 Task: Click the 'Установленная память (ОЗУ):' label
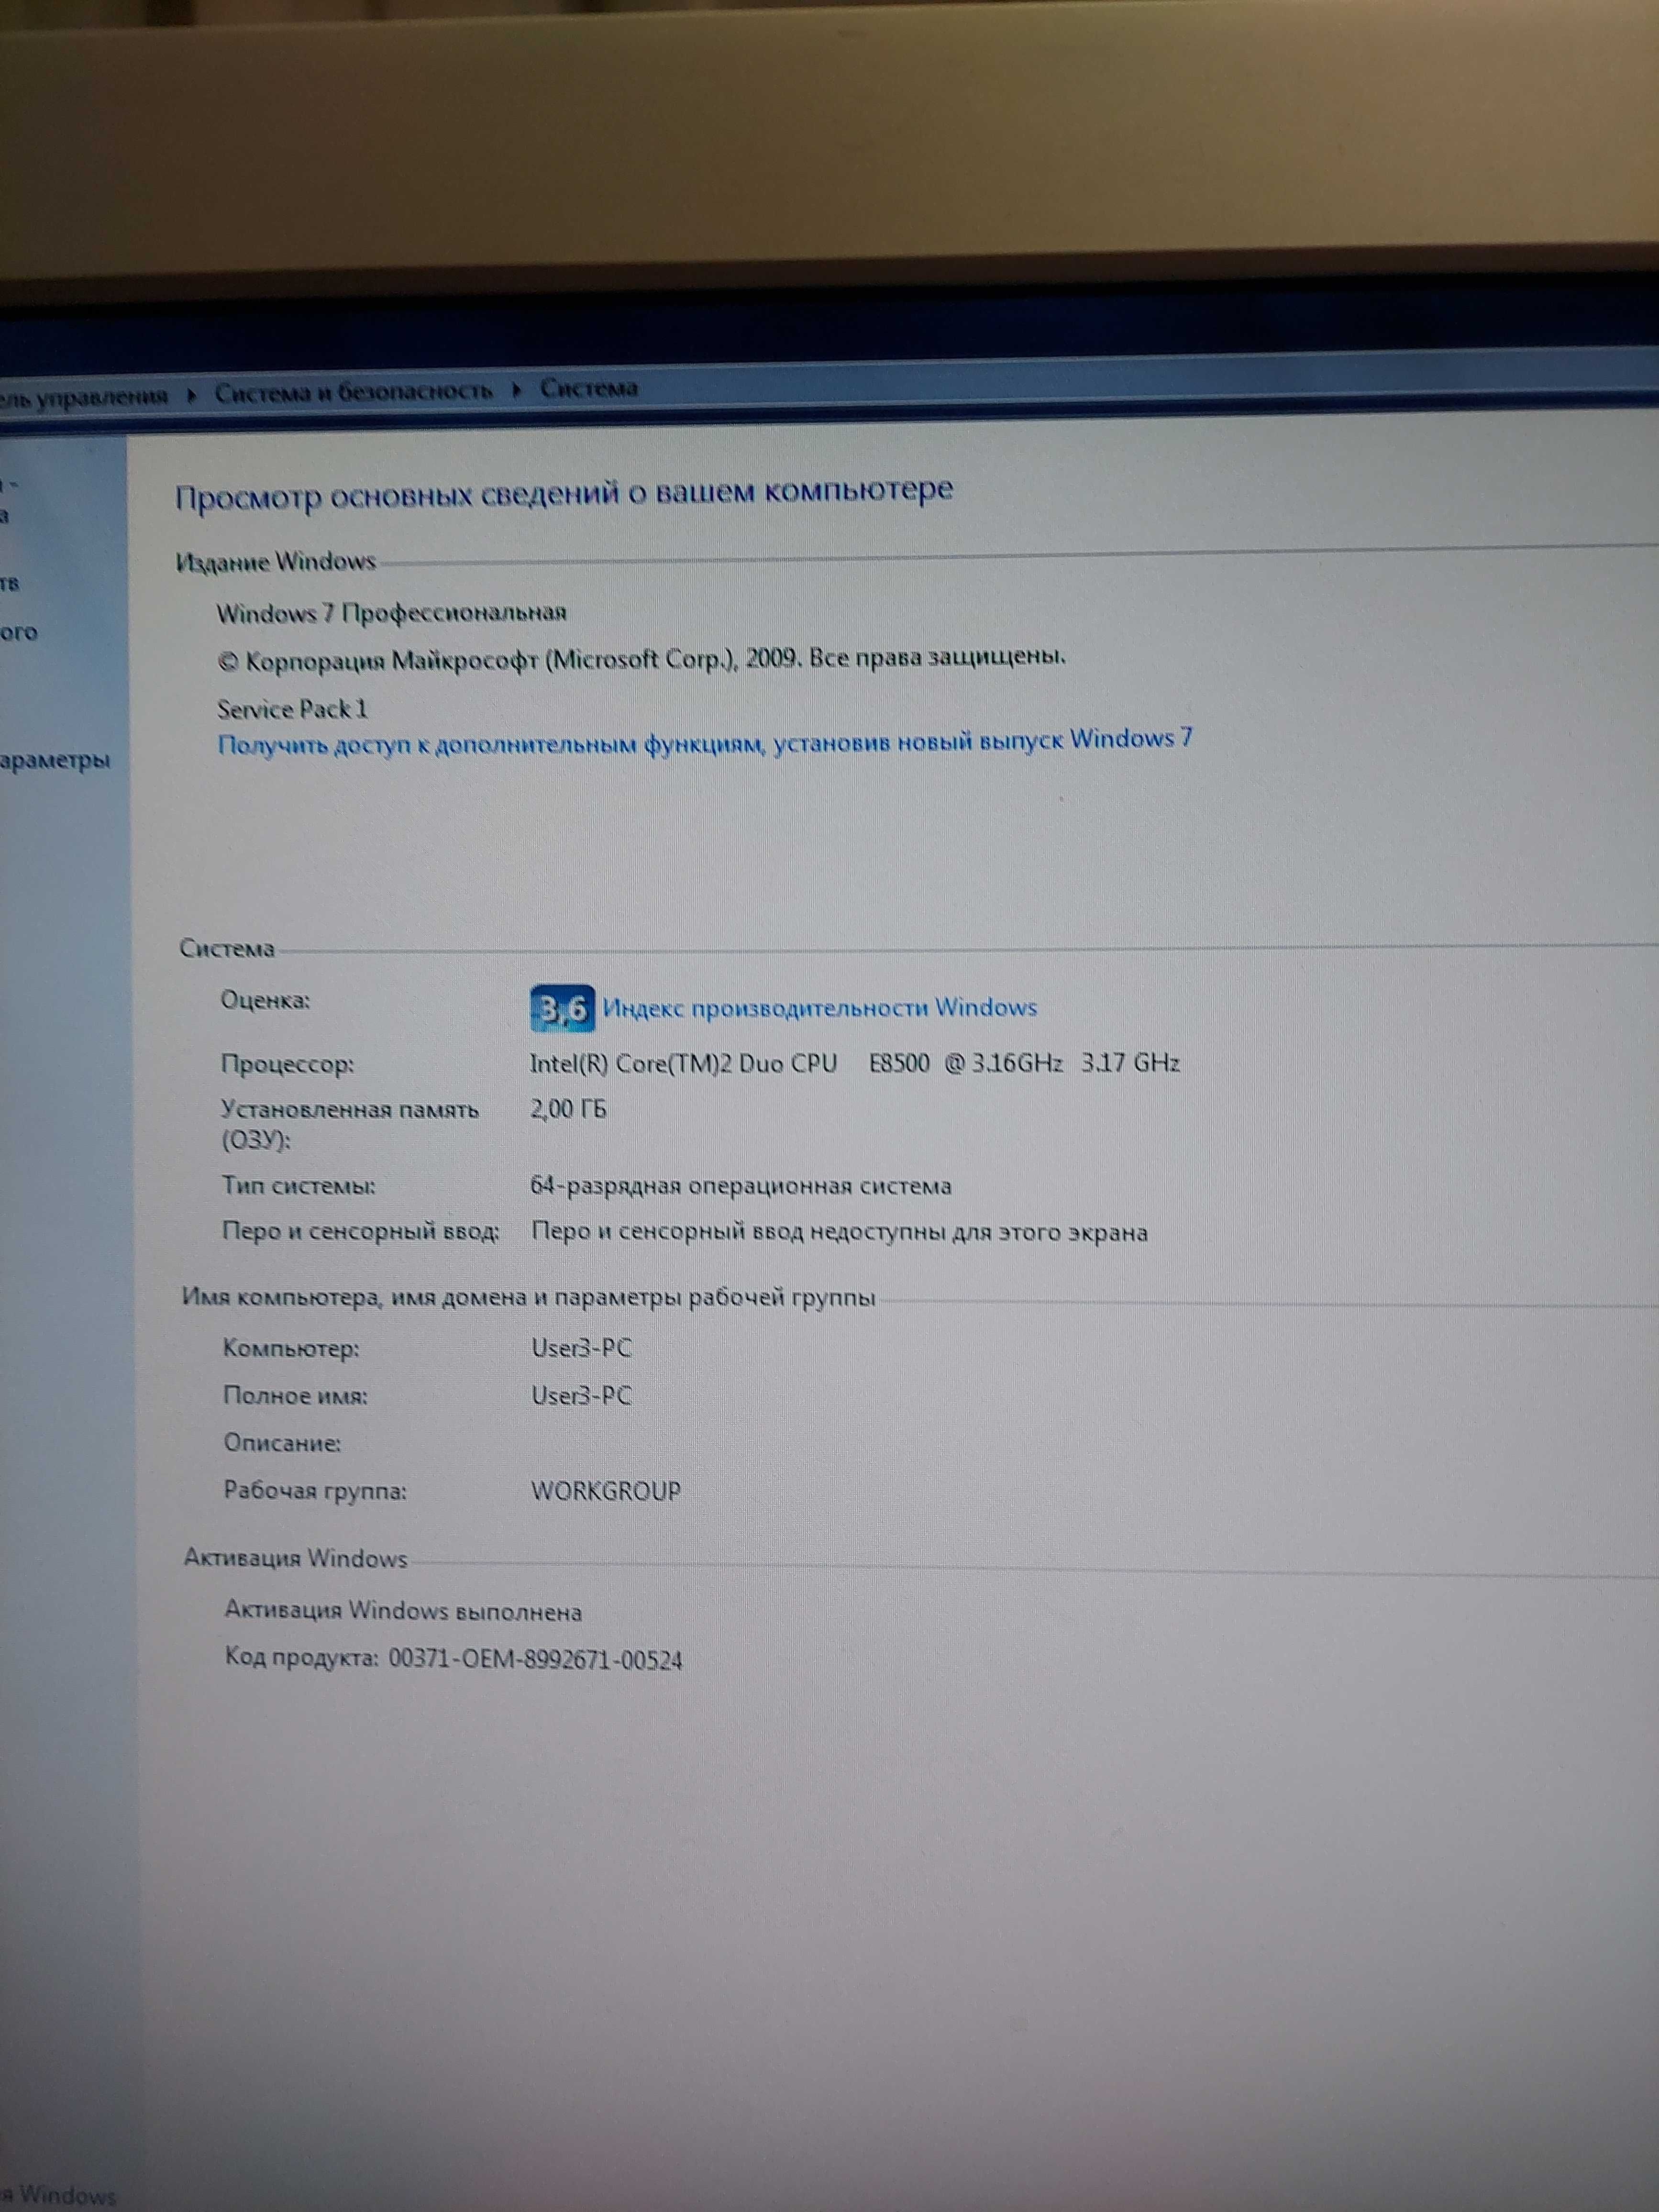click(349, 1125)
